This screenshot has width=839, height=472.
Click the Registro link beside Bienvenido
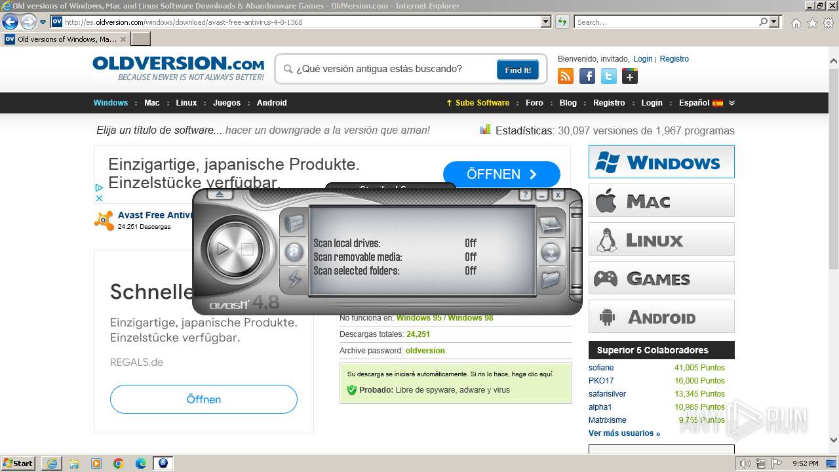(x=674, y=59)
